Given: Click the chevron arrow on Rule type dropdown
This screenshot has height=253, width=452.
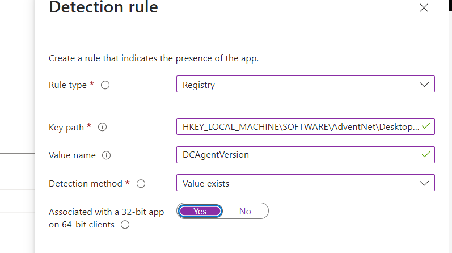Looking at the screenshot, I should click(x=424, y=85).
